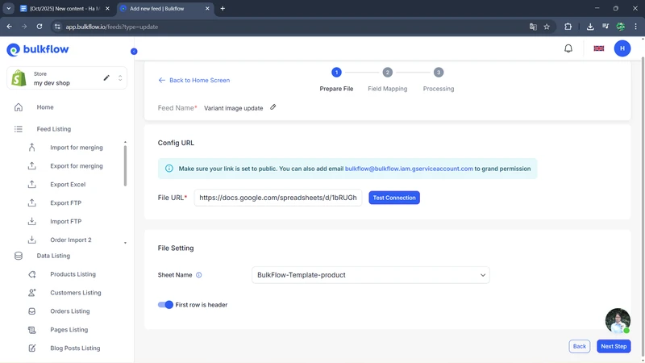This screenshot has width=645, height=363.
Task: Click the Next Step button
Action: (x=614, y=346)
